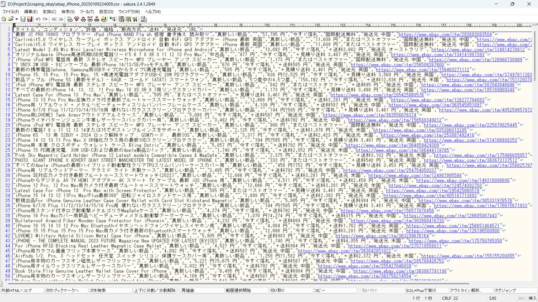
Task: Open the type-specific settings icon
Action: point(128,19)
